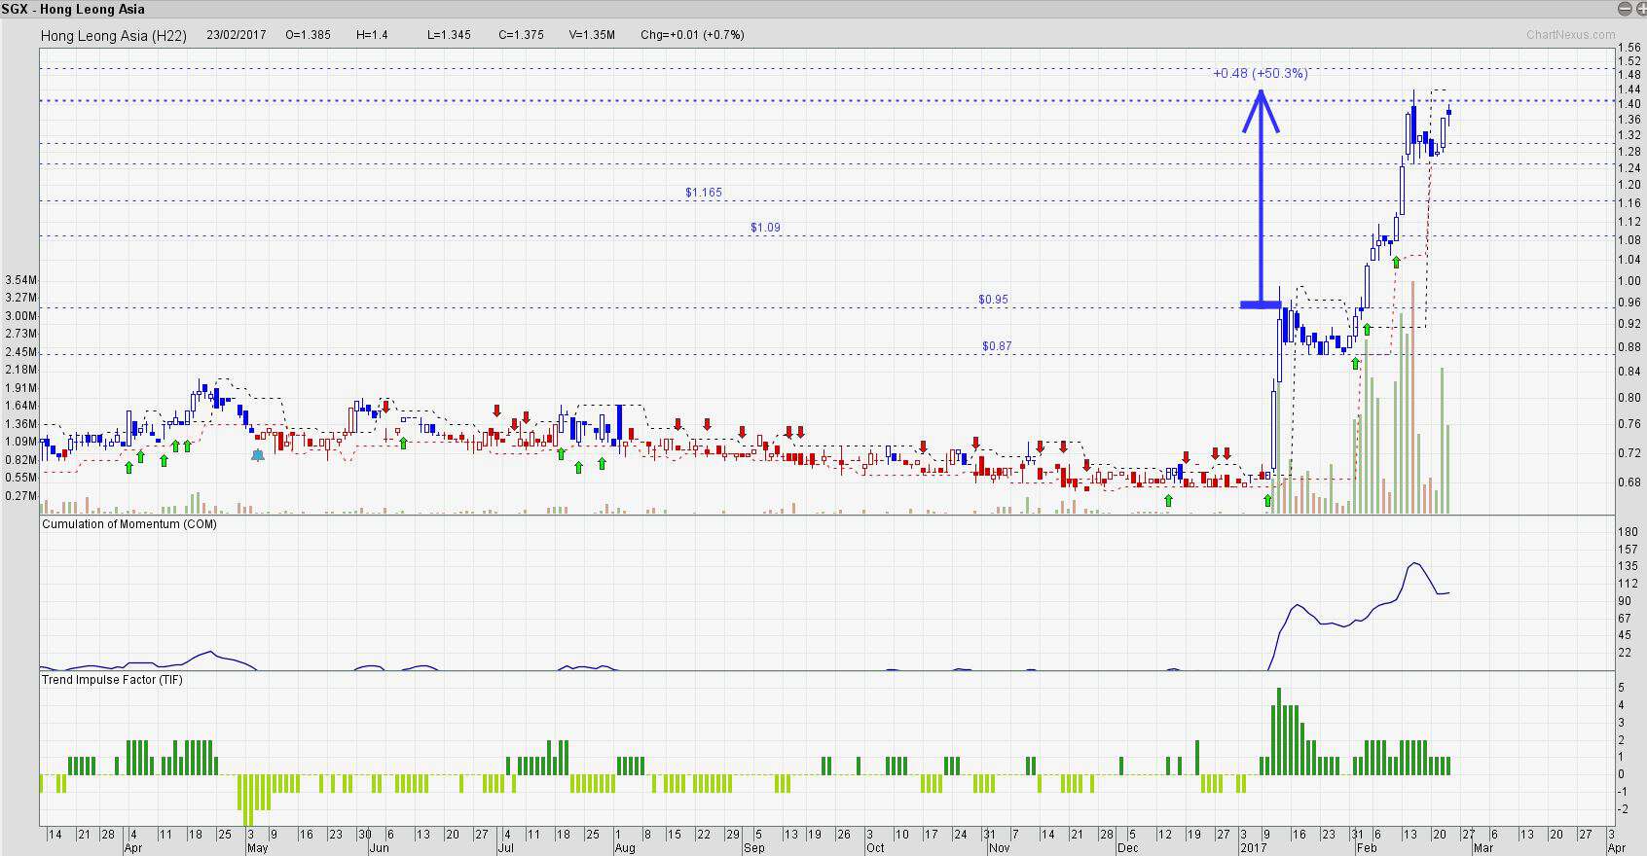Click the 'Hong Leong Asia (H22)' stock name
The width and height of the screenshot is (1647, 856).
(113, 35)
